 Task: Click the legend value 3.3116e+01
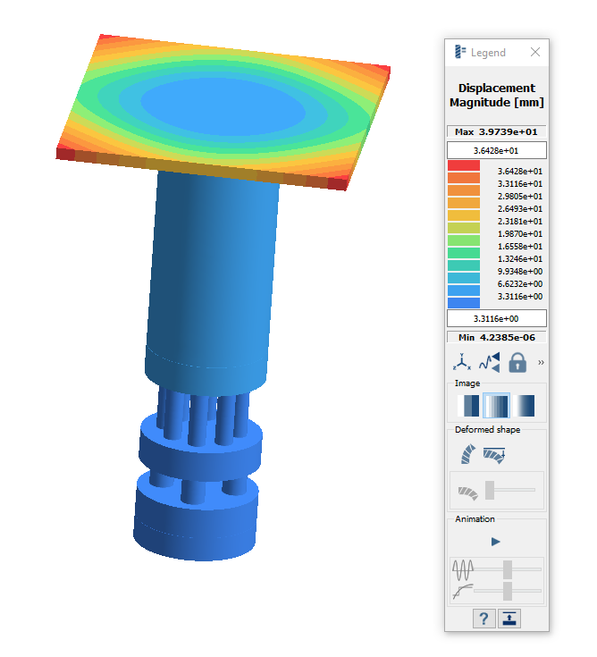[x=520, y=184]
